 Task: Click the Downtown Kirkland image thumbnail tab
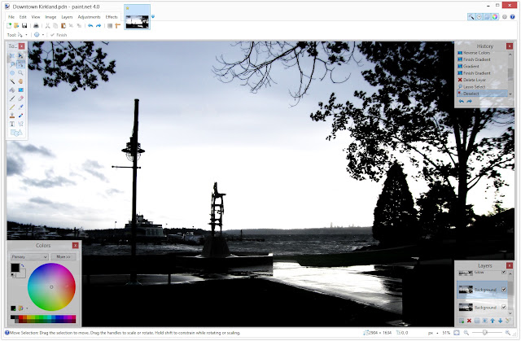tap(138, 17)
